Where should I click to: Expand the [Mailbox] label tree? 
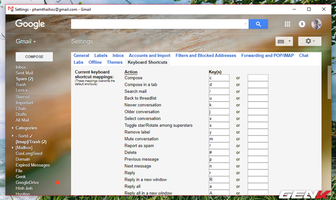point(13,148)
